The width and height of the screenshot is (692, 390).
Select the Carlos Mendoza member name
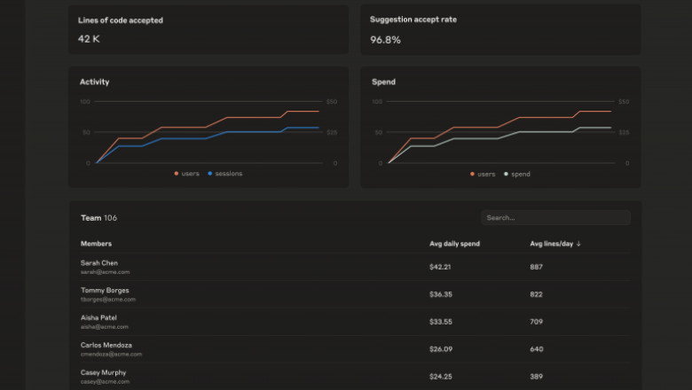pos(106,345)
